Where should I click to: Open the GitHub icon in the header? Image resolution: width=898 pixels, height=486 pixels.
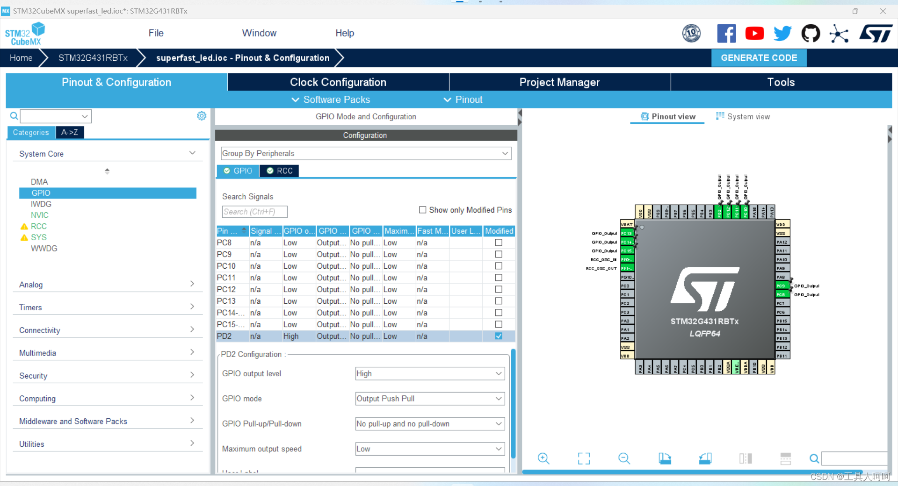point(811,33)
